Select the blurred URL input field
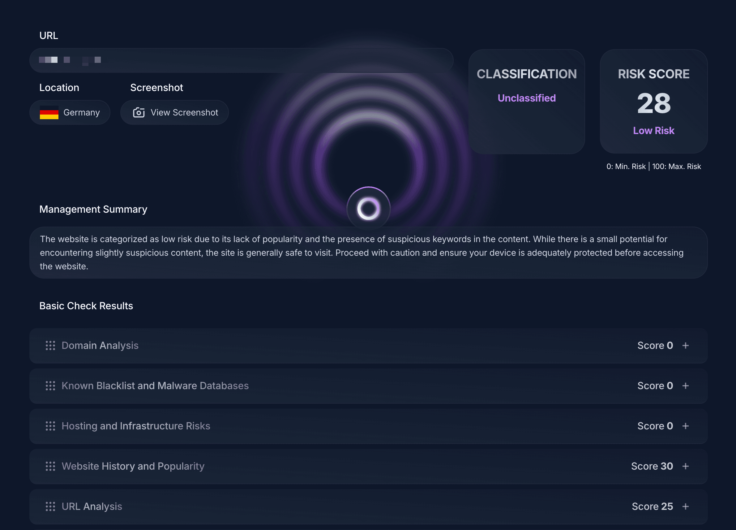The image size is (736, 530). click(242, 60)
